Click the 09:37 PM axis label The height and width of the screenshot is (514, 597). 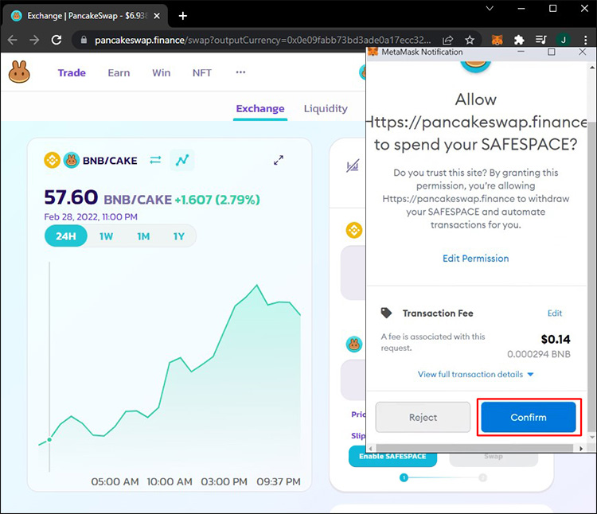tap(279, 481)
